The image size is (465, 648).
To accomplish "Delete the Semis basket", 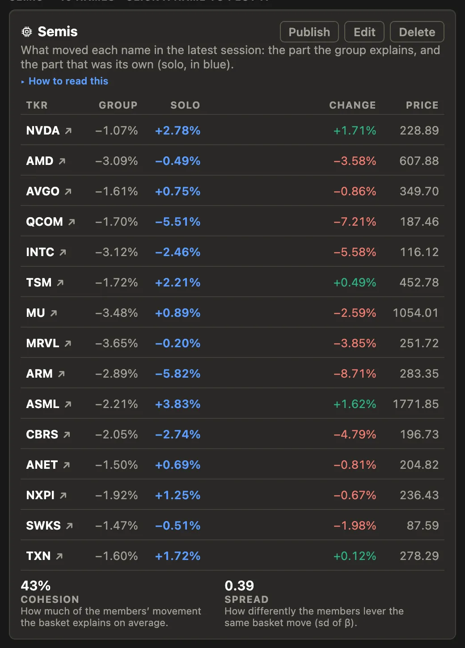I will [417, 32].
